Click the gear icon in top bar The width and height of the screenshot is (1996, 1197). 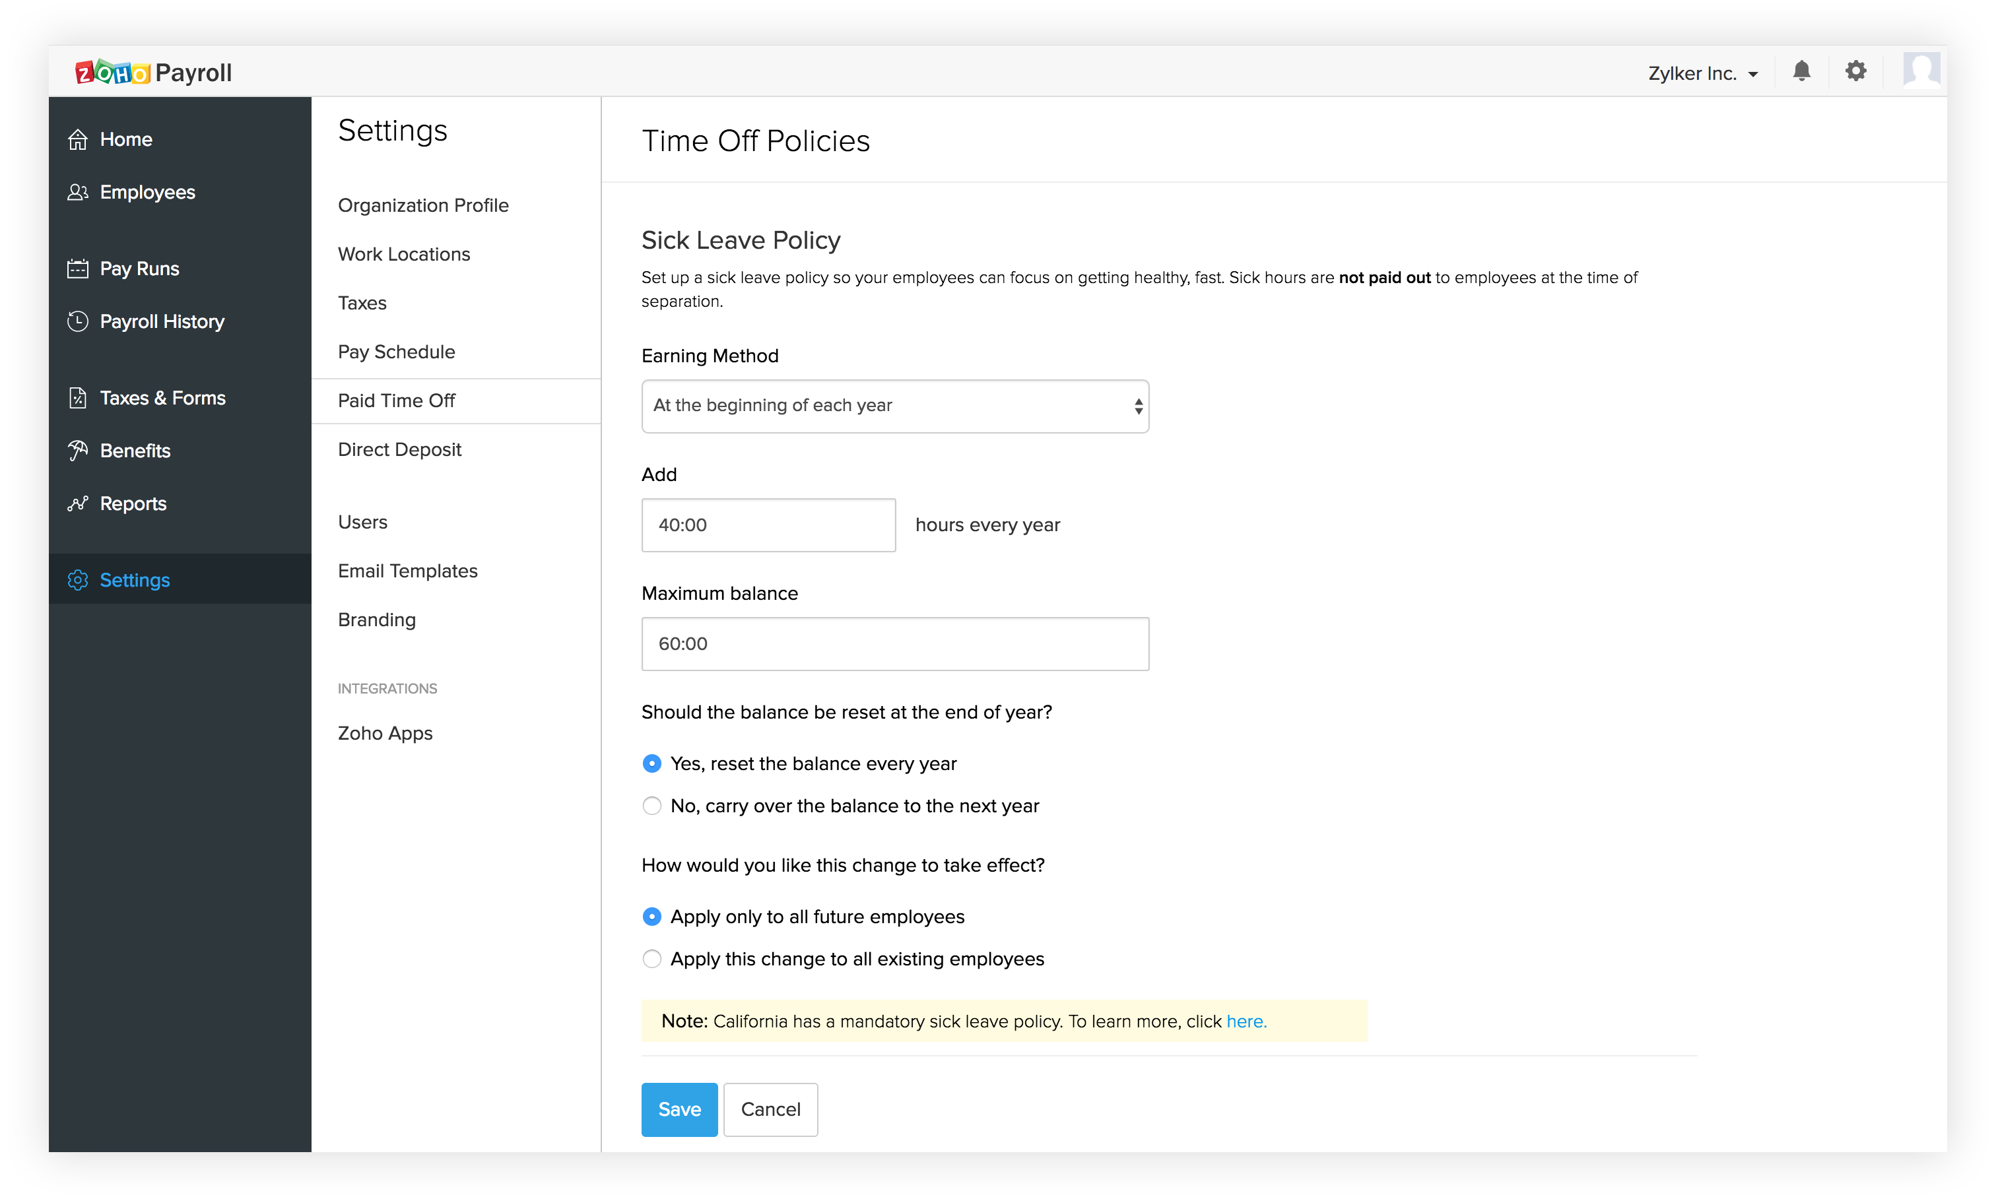(1855, 71)
